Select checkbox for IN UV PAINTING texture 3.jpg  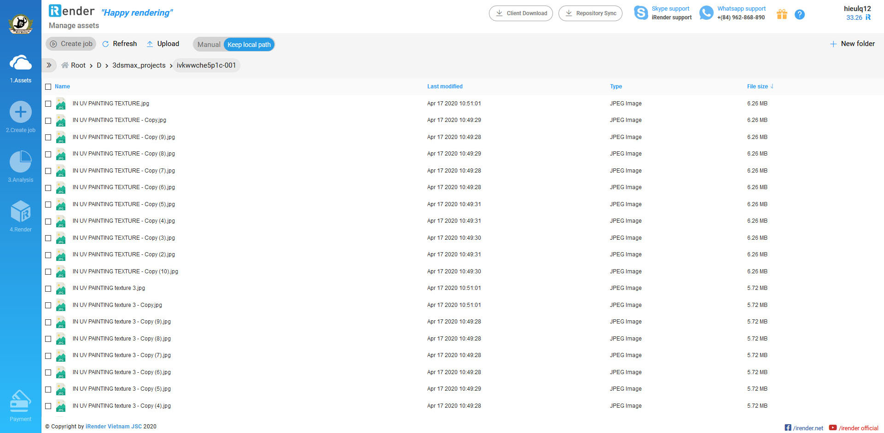point(48,289)
